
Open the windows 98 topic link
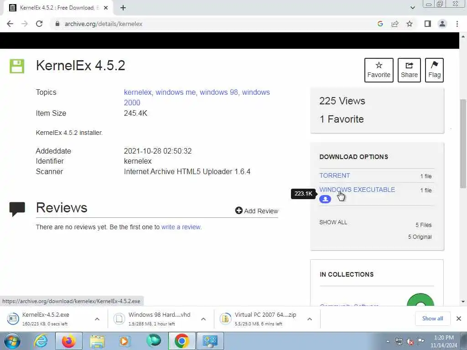(x=219, y=92)
